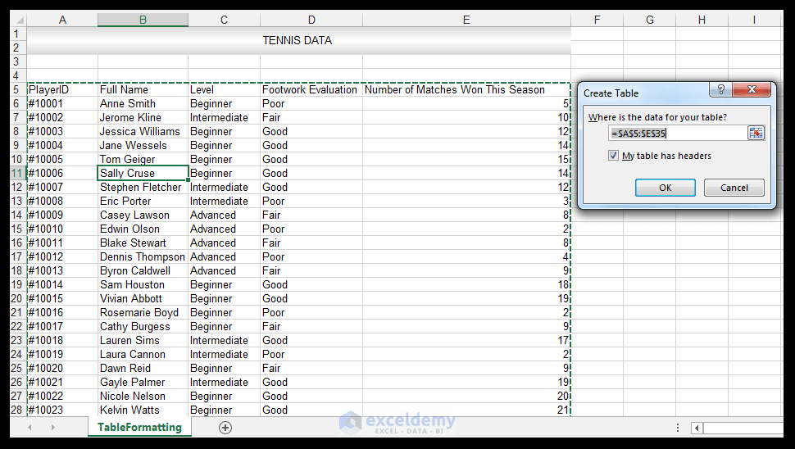
Task: Select column G header
Action: tap(649, 20)
